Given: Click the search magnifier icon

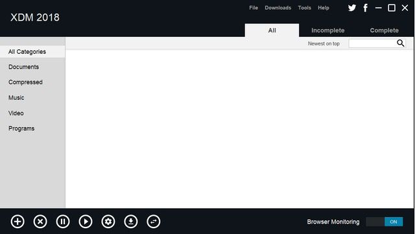Looking at the screenshot, I should (x=401, y=43).
